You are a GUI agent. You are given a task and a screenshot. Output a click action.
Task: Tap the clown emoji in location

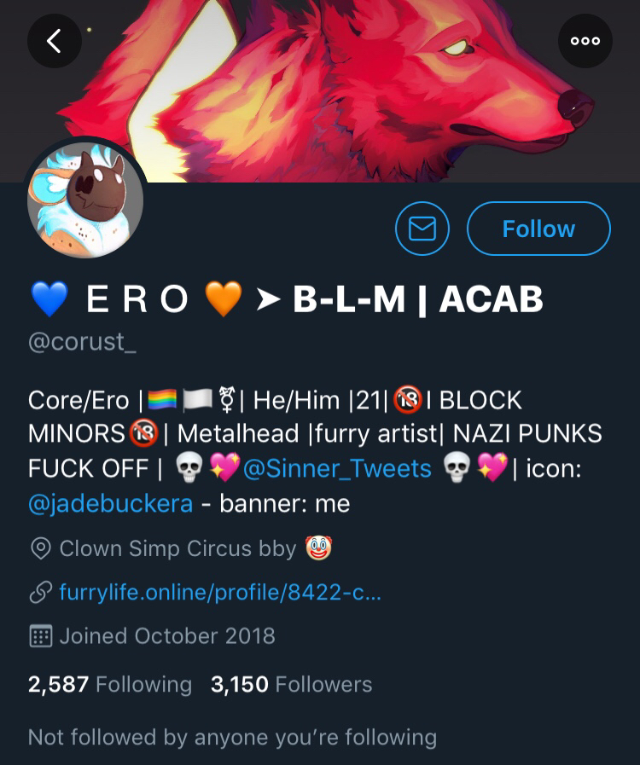(319, 548)
